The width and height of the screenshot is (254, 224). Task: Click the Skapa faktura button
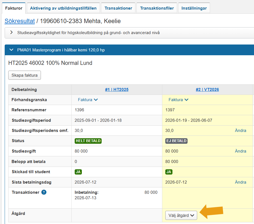point(24,75)
